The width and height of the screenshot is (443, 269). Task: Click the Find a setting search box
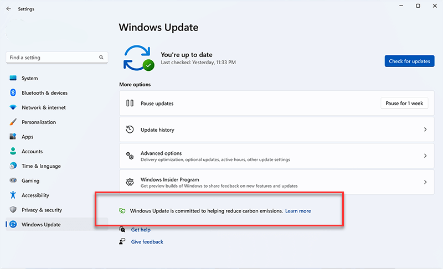point(57,58)
